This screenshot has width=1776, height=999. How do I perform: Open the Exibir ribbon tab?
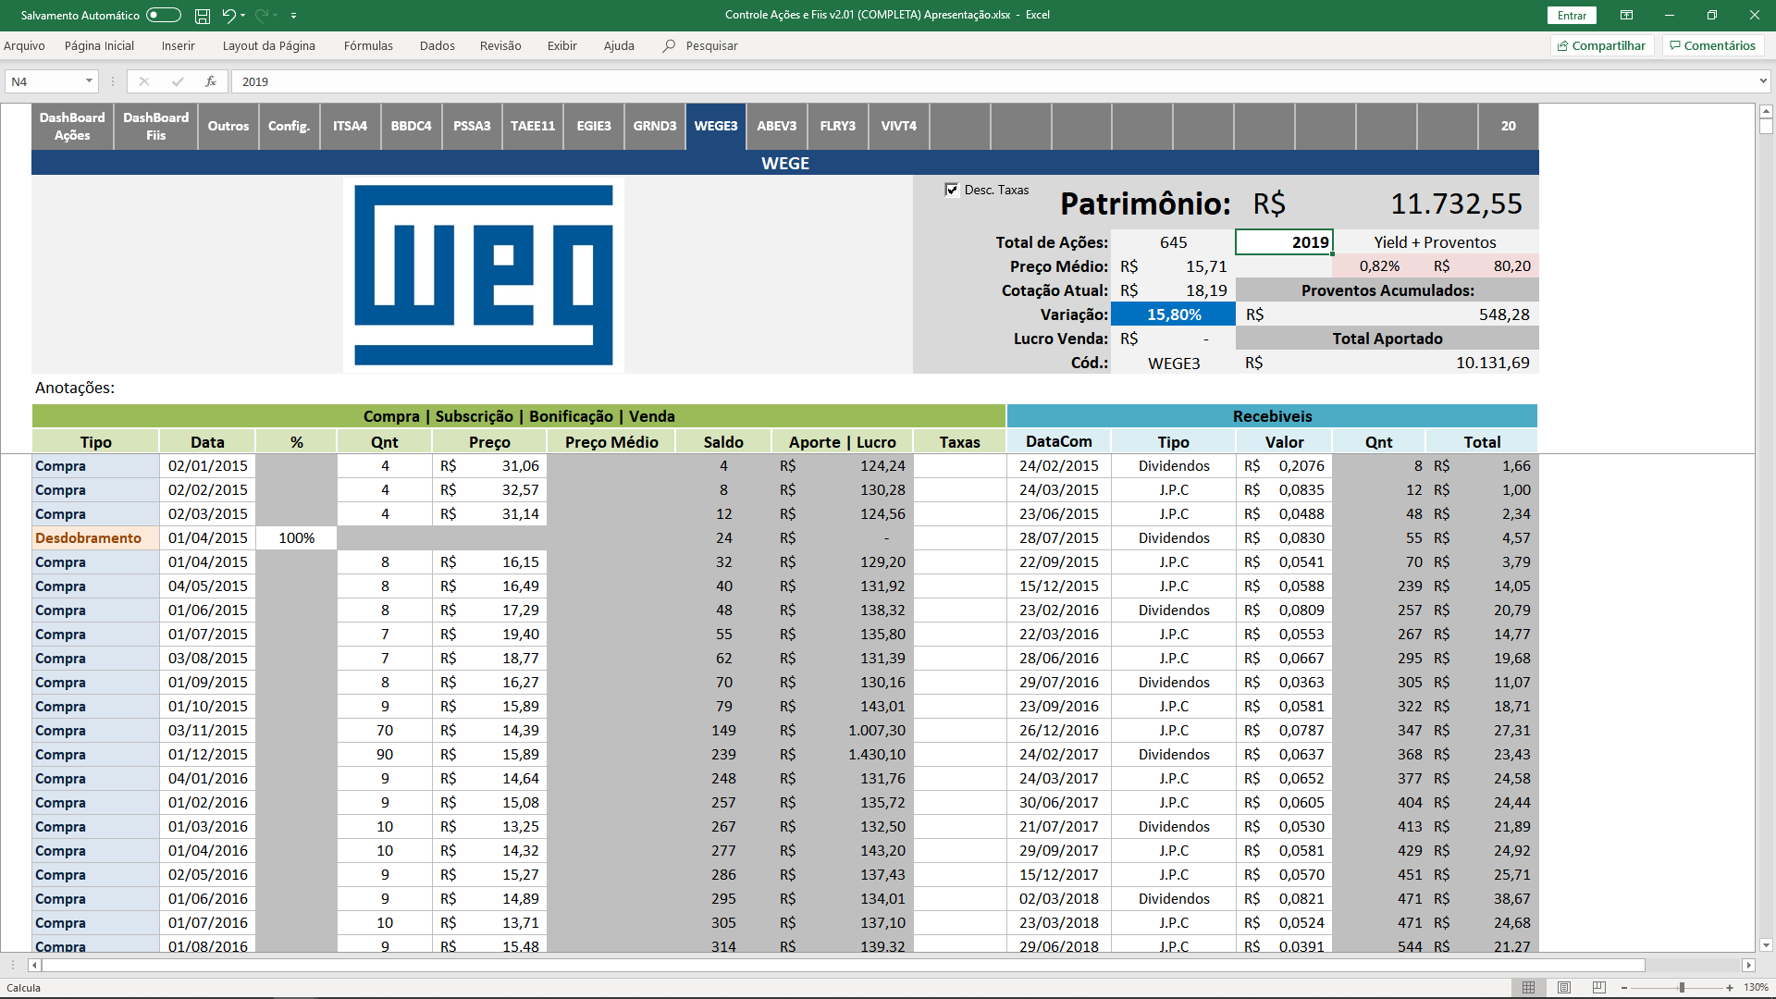[x=561, y=45]
